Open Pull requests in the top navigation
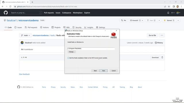184x103 pixels. pyautogui.click(x=49, y=13)
